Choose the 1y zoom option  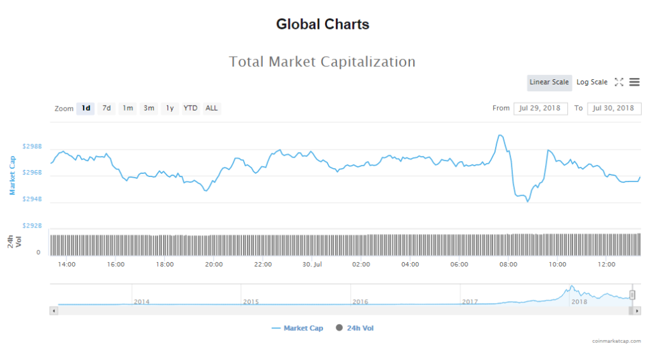(x=170, y=109)
